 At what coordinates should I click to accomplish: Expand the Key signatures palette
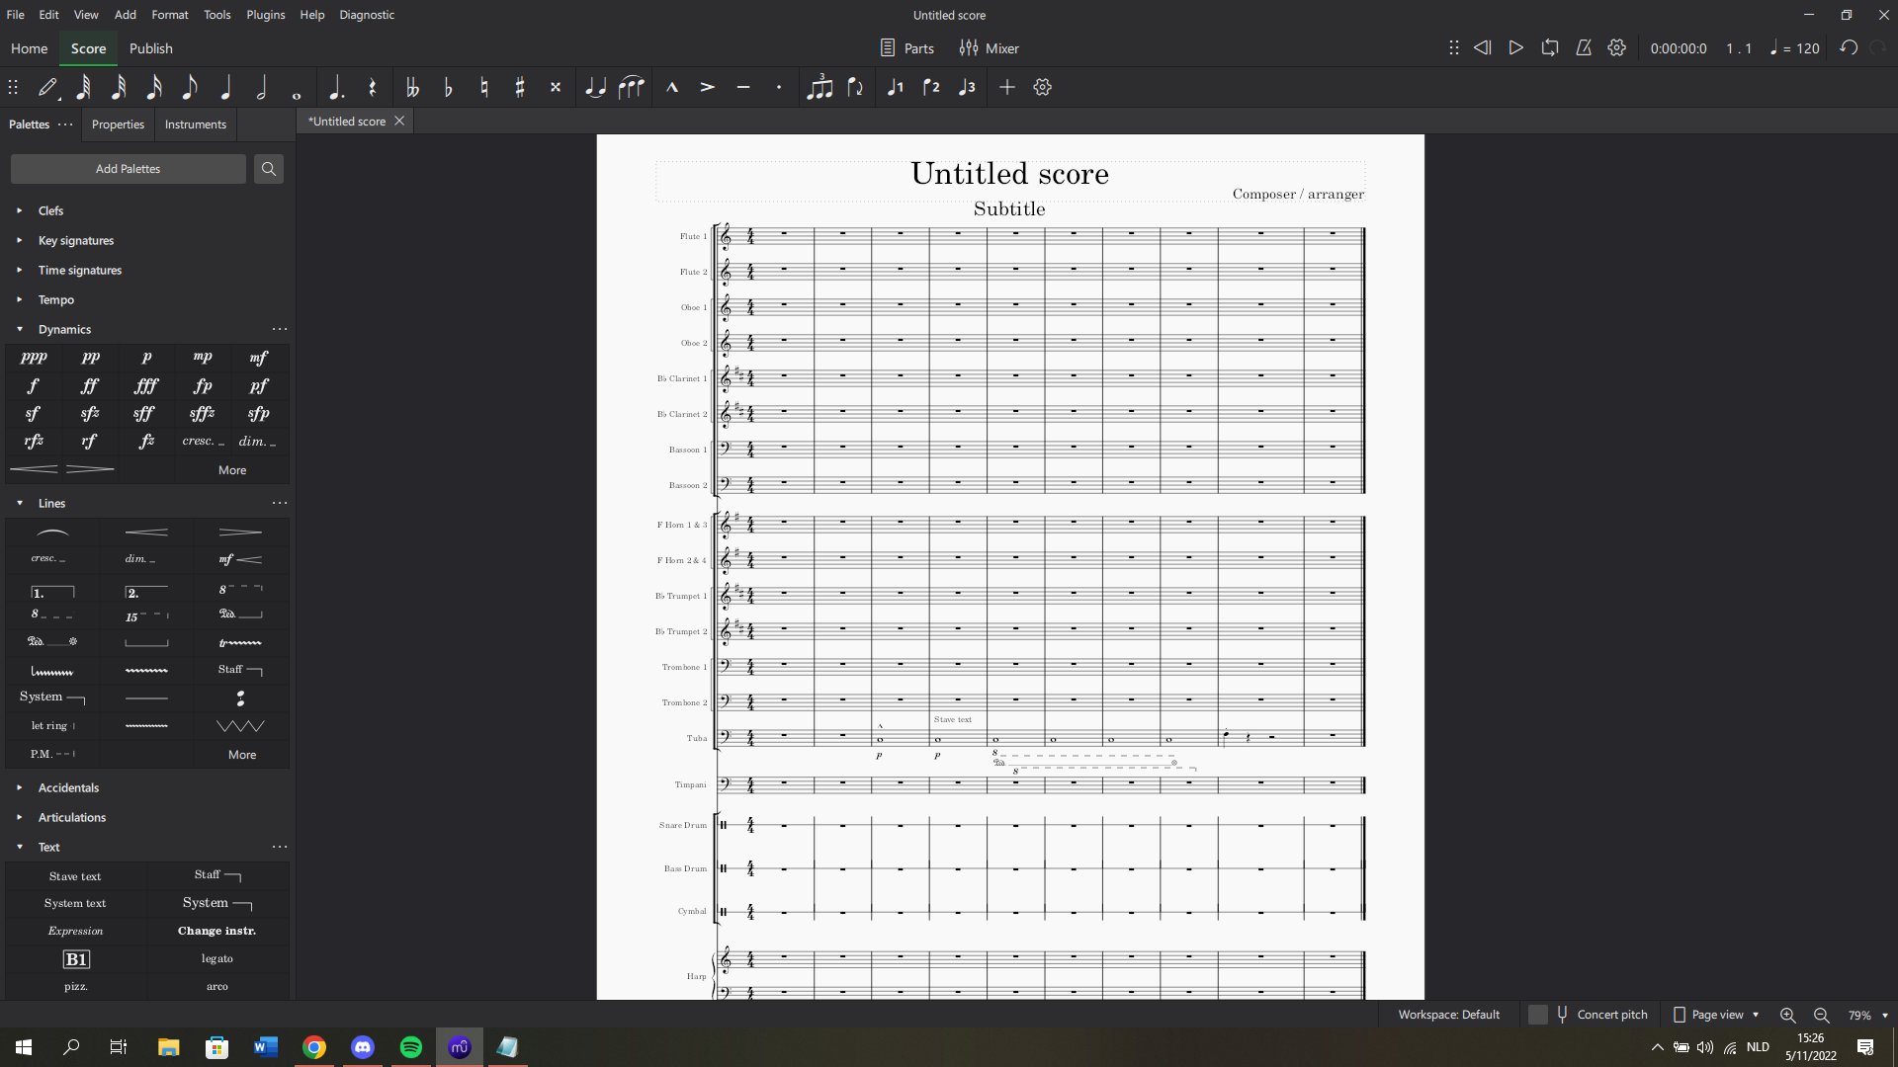76,240
